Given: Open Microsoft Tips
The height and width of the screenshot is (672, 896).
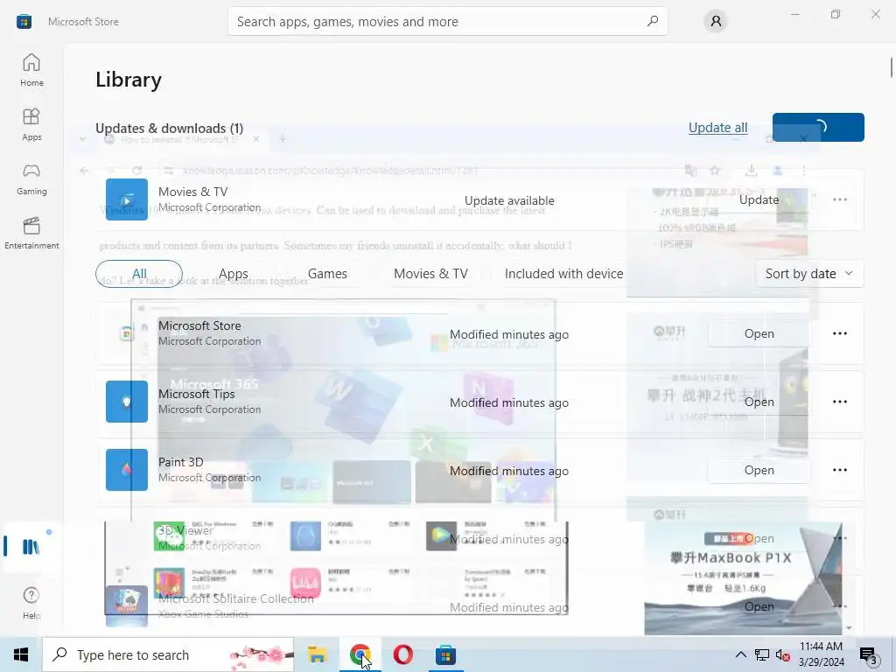Looking at the screenshot, I should (759, 402).
